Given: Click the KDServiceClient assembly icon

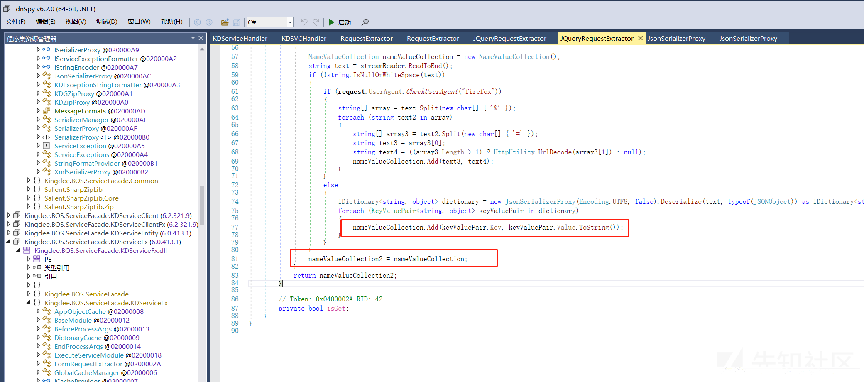Looking at the screenshot, I should (17, 215).
